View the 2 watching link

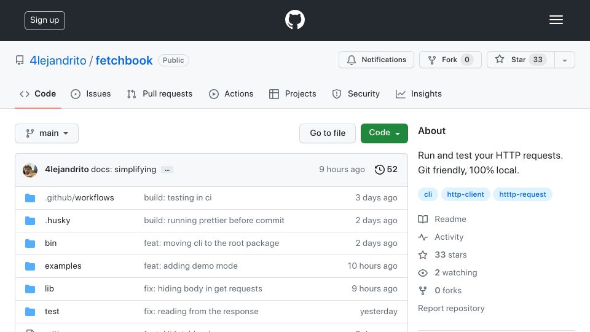click(455, 273)
